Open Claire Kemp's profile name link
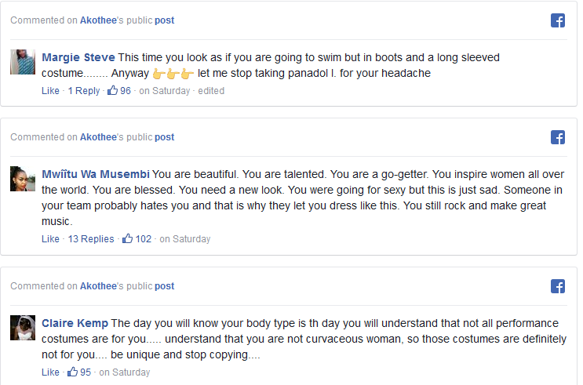 pos(75,323)
